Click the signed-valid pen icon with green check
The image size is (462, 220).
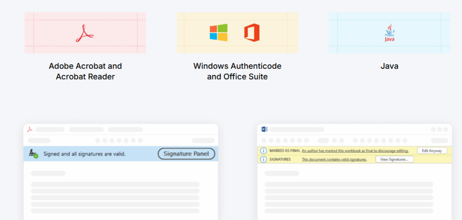coord(33,154)
